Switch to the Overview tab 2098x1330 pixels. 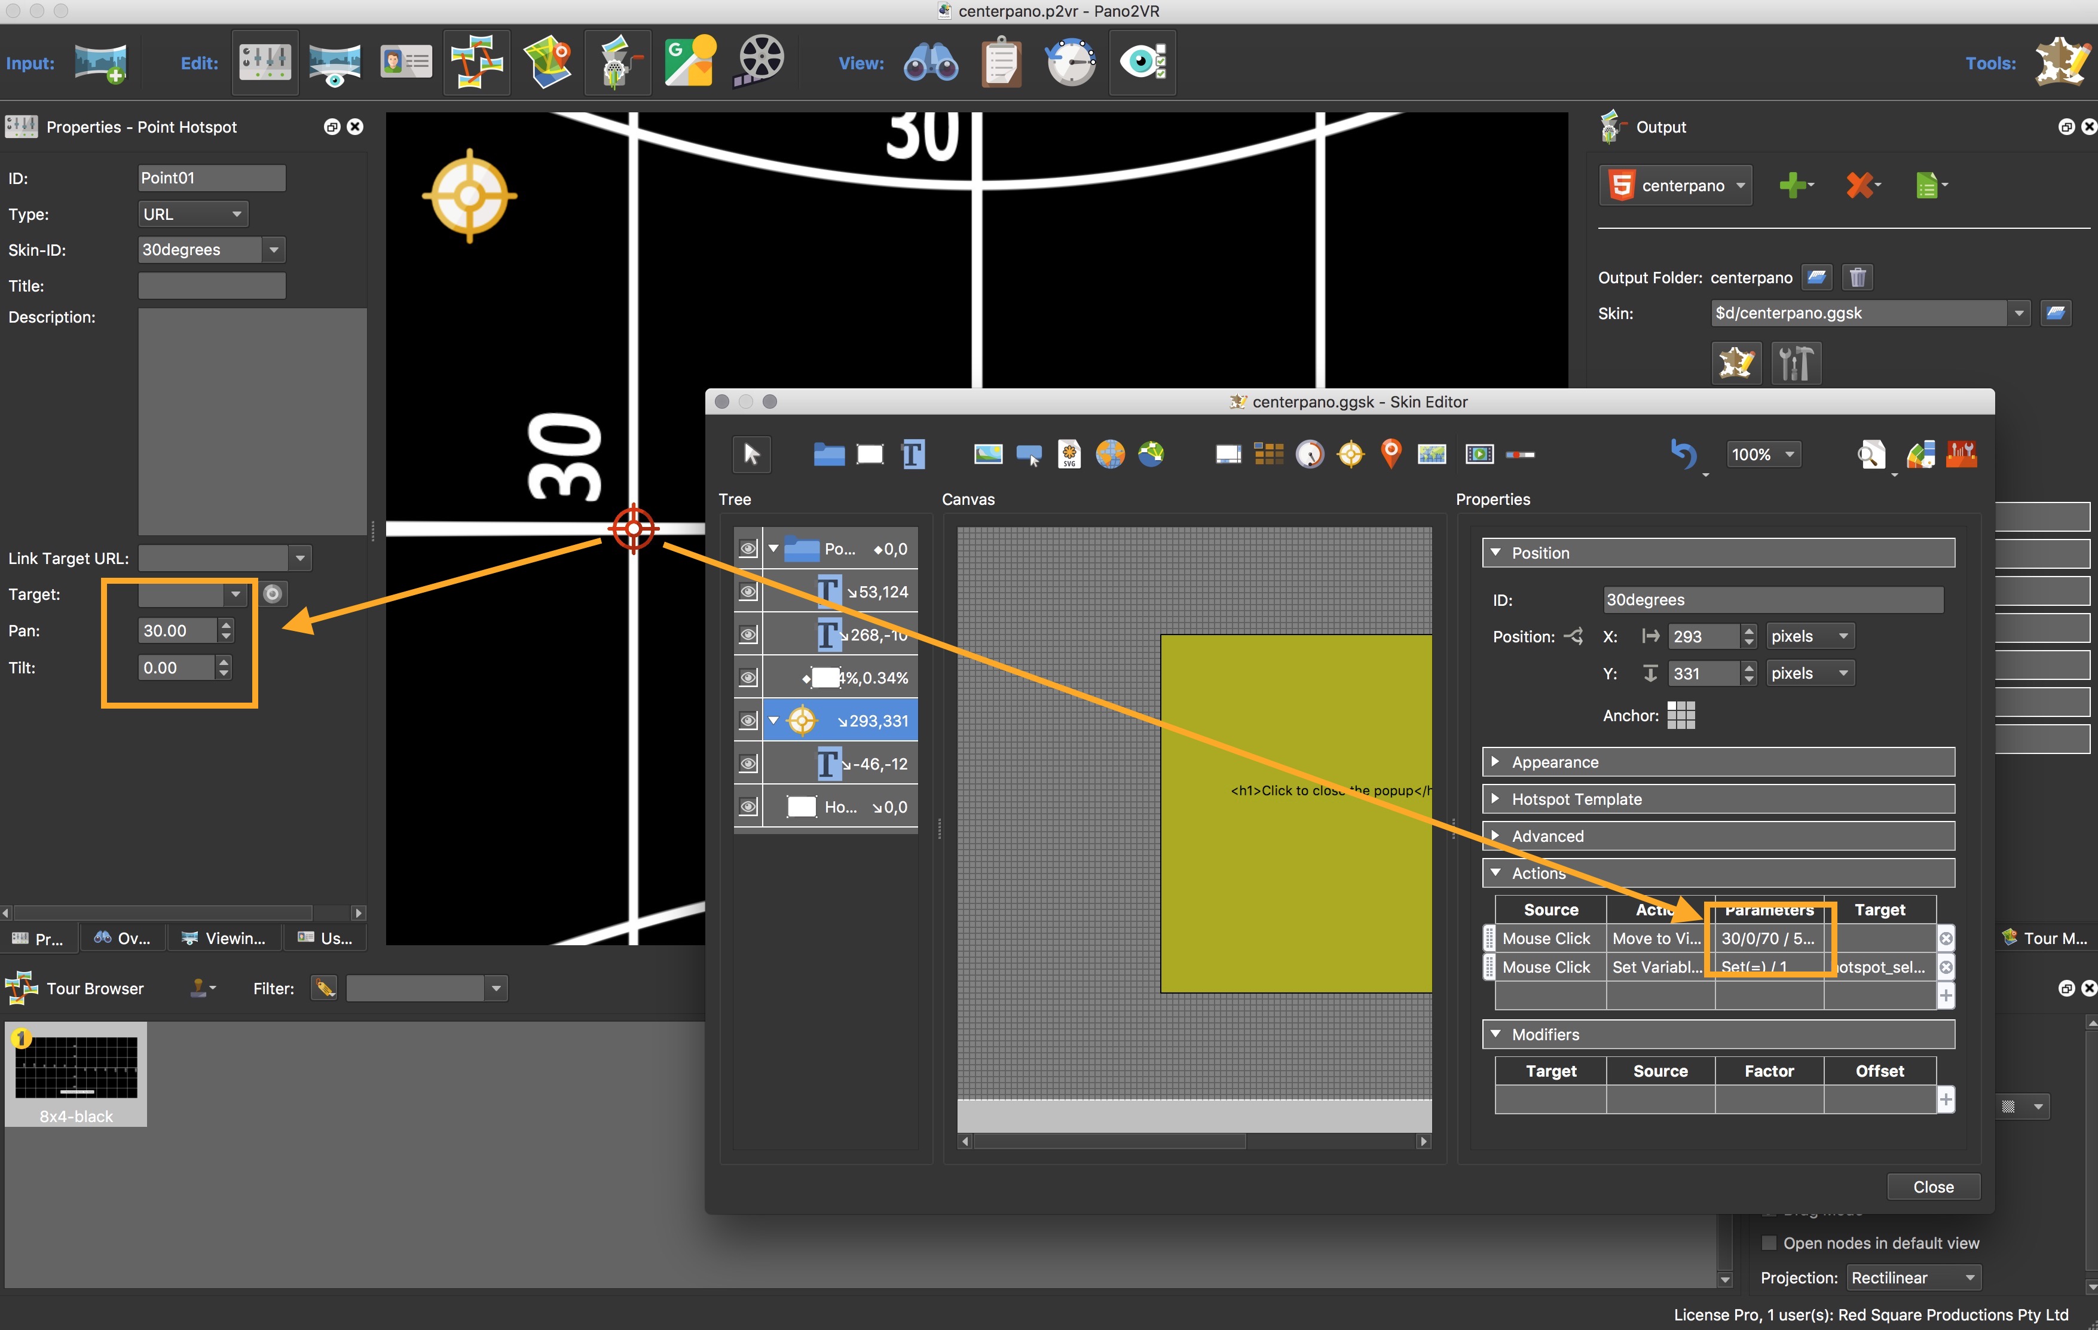pyautogui.click(x=123, y=938)
